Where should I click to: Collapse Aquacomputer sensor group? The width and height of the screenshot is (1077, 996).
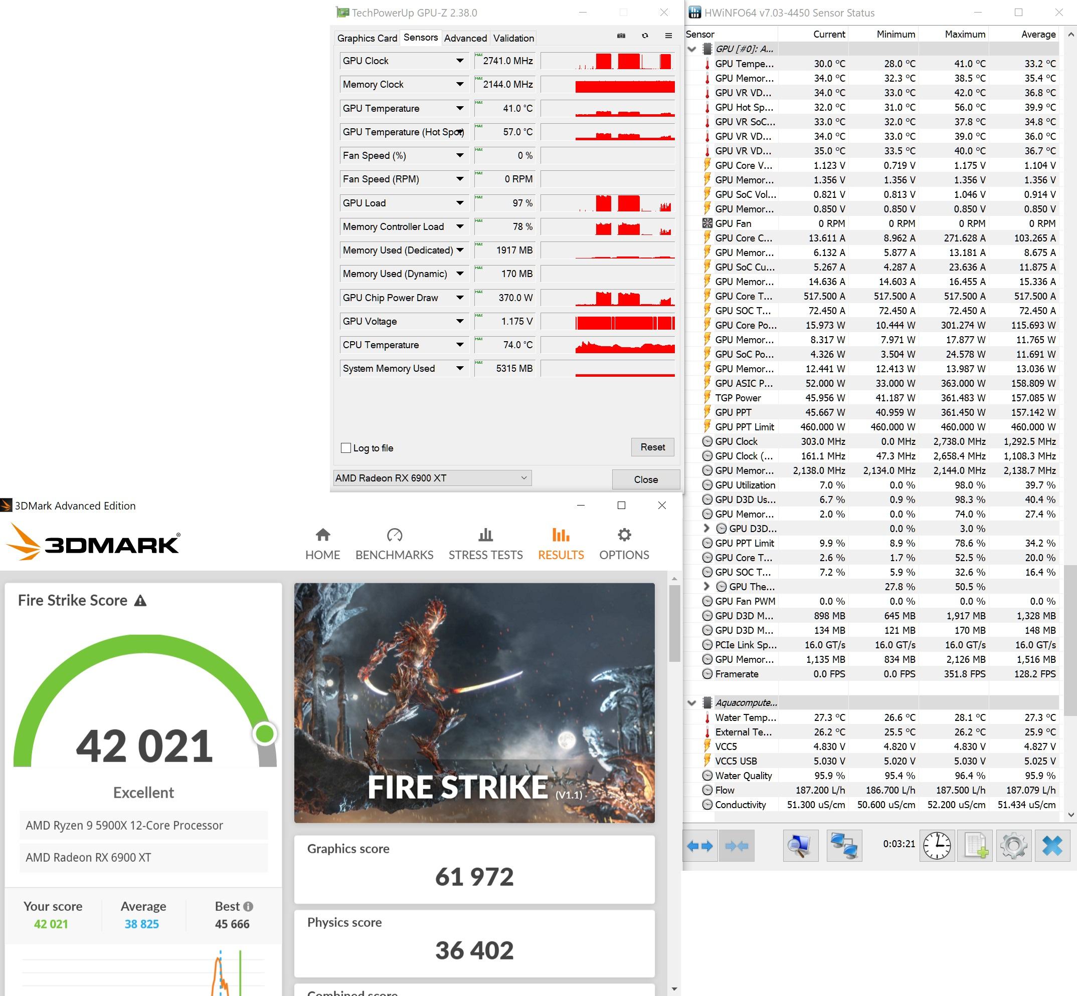pyautogui.click(x=692, y=703)
